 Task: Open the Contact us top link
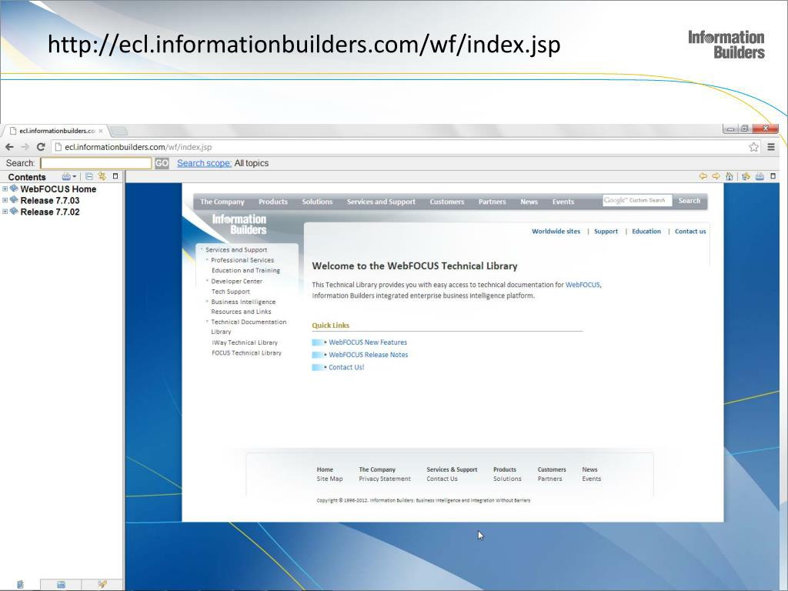pos(690,231)
